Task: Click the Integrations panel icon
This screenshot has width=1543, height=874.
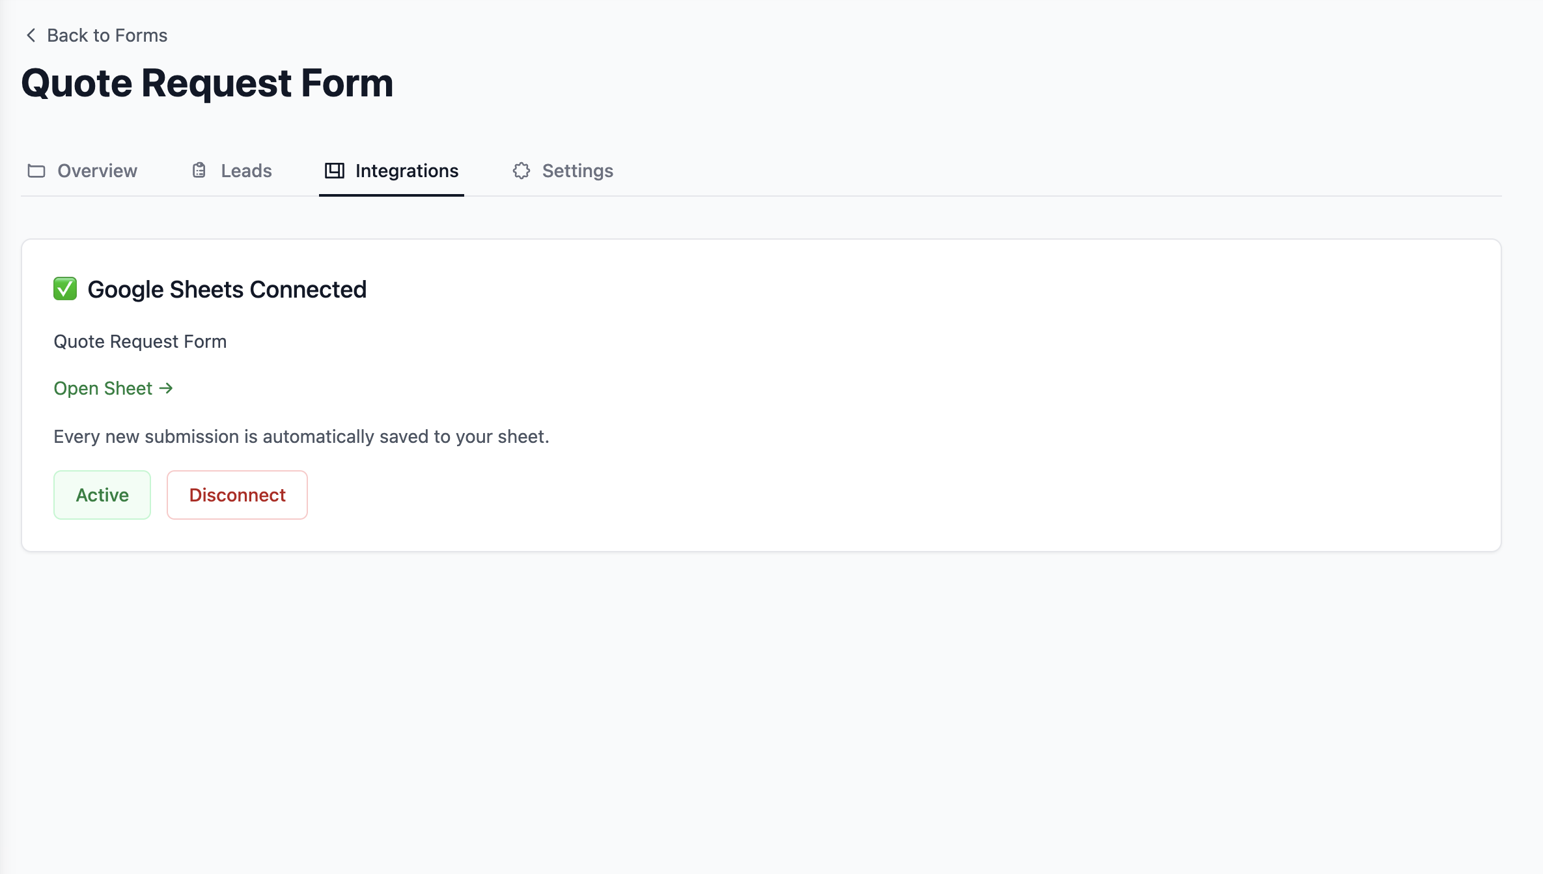Action: [x=335, y=171]
